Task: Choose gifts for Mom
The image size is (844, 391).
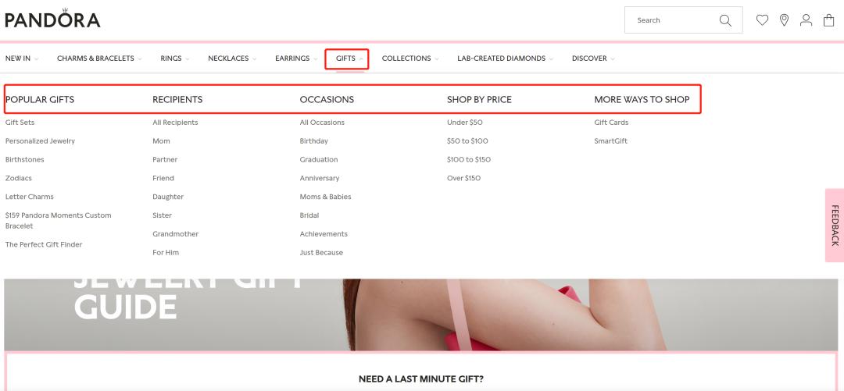Action: tap(161, 141)
